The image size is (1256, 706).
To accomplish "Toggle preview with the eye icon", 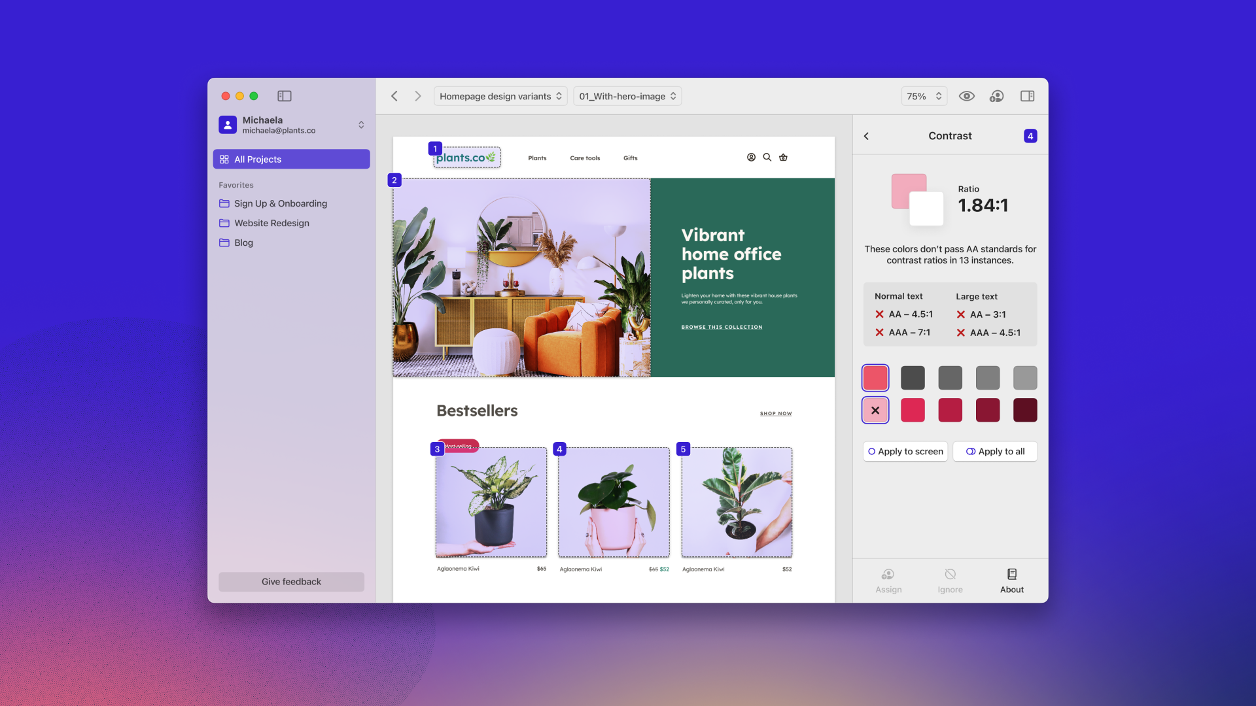I will [x=967, y=96].
